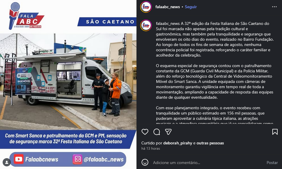Click the profile avatar beside the caption
Viewport: 282px width, 169px height.
pyautogui.click(x=146, y=25)
